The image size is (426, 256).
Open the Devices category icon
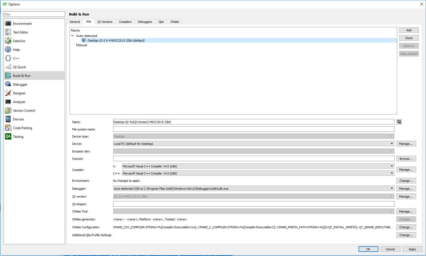coord(8,119)
